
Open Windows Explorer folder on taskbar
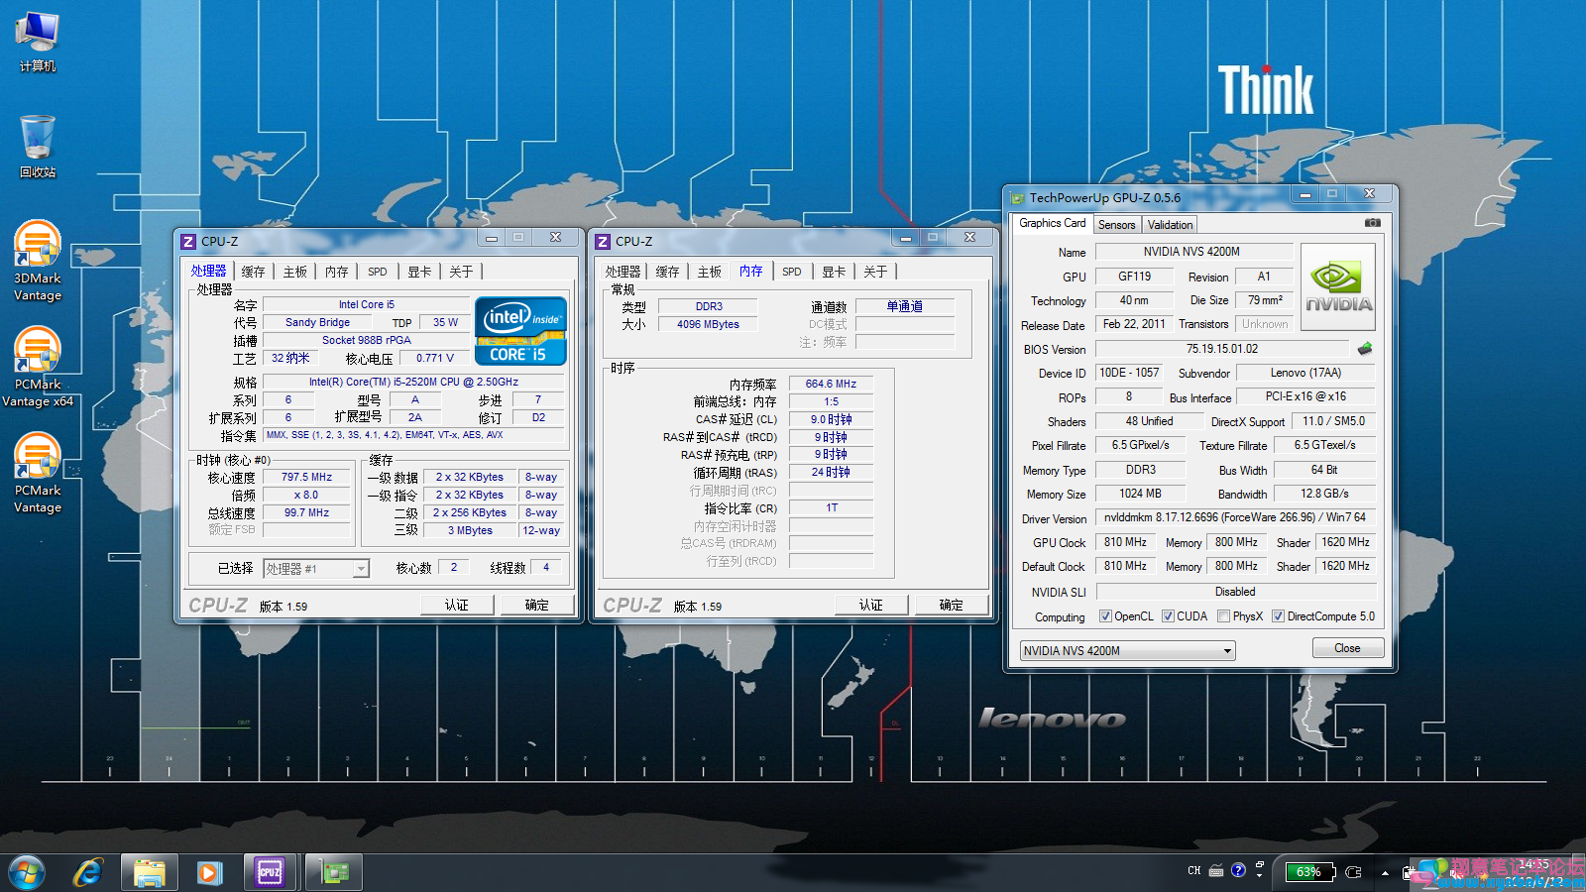click(x=150, y=872)
